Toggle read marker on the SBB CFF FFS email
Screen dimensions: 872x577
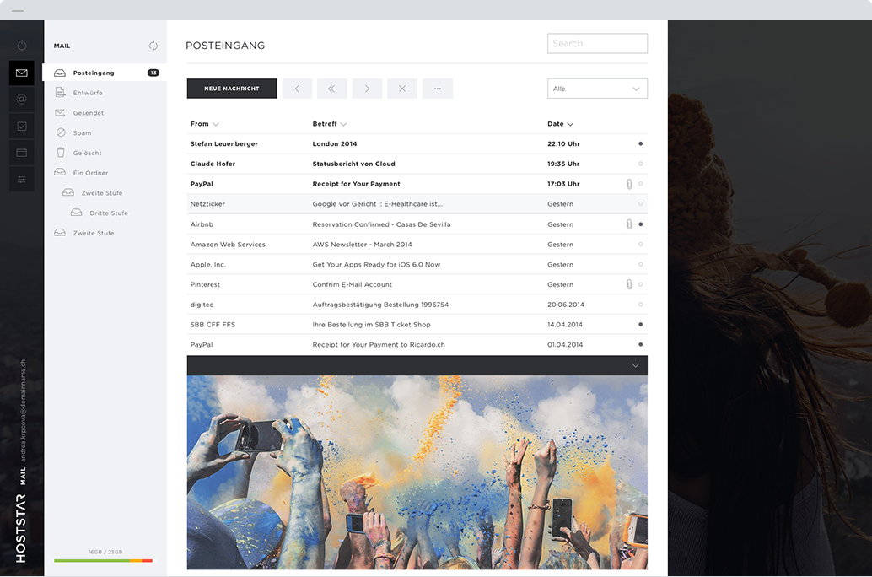point(640,324)
